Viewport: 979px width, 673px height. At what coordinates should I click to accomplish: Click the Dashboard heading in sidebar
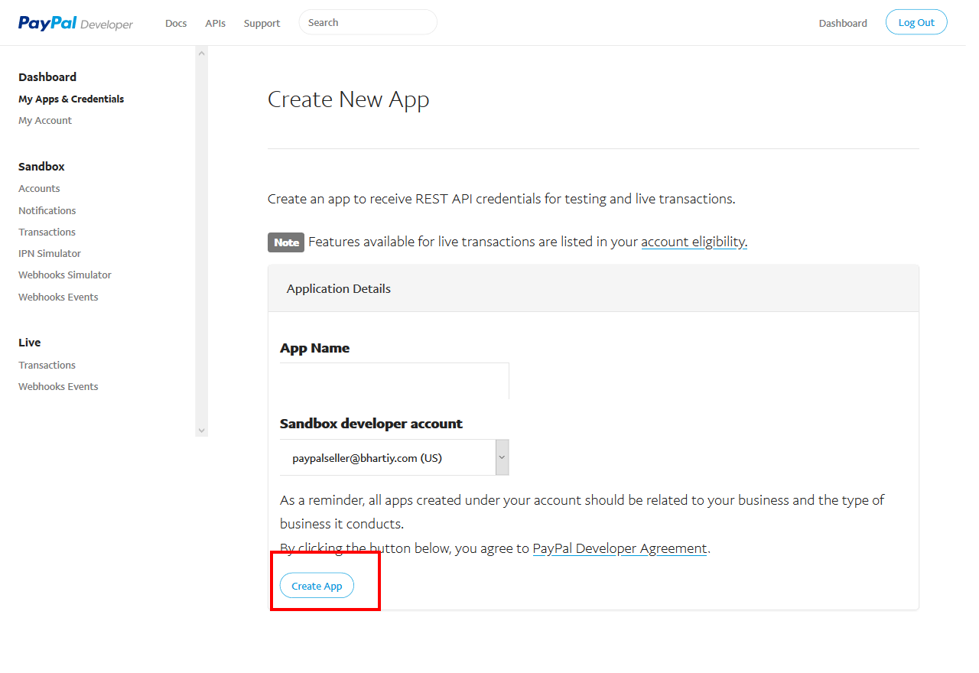(47, 77)
